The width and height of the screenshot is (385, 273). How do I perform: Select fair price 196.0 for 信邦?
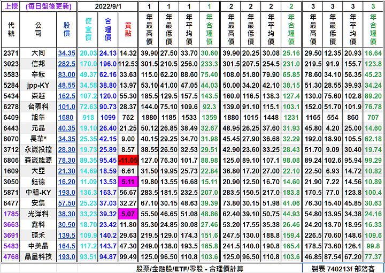(x=108, y=64)
